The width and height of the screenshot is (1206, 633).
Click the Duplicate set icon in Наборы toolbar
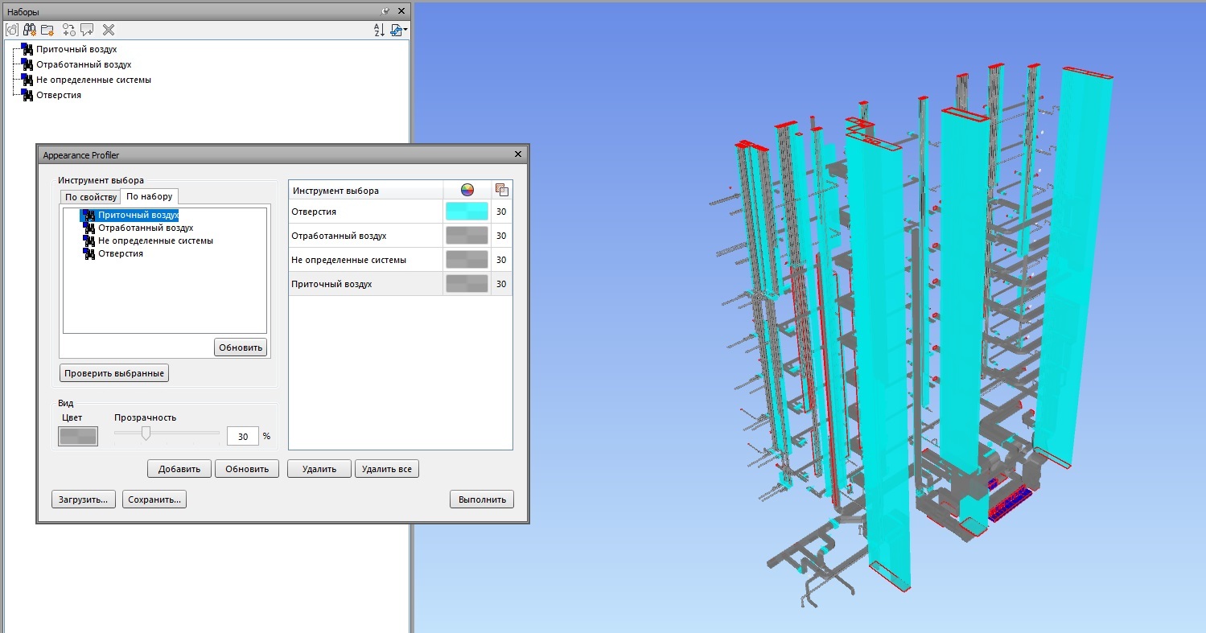(x=69, y=30)
